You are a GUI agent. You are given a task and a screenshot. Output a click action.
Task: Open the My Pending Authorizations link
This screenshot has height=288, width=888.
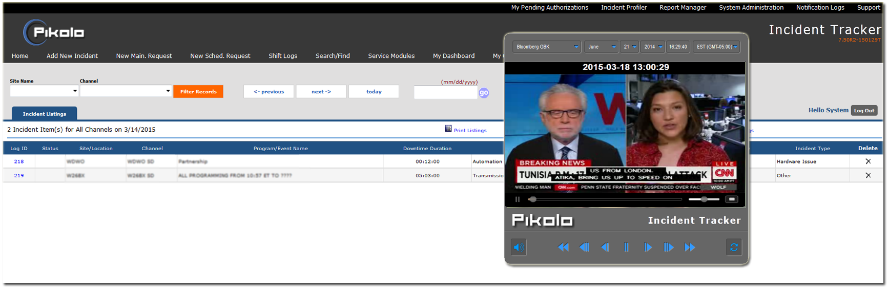point(549,8)
